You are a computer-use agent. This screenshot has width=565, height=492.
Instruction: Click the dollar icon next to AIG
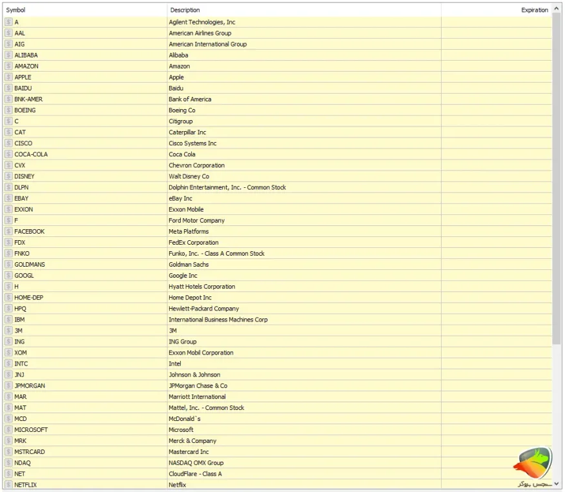[x=8, y=44]
